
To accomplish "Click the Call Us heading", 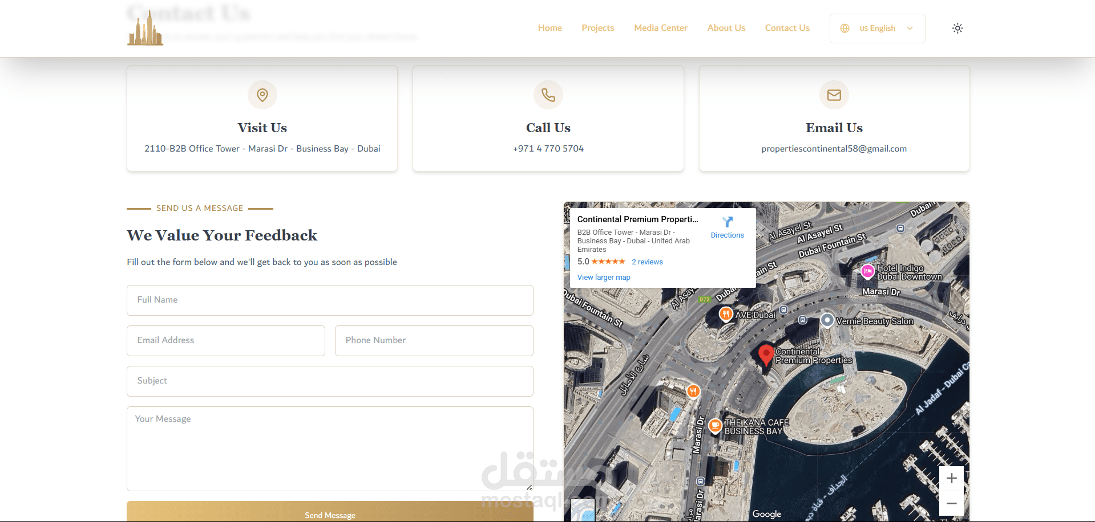I will point(548,128).
